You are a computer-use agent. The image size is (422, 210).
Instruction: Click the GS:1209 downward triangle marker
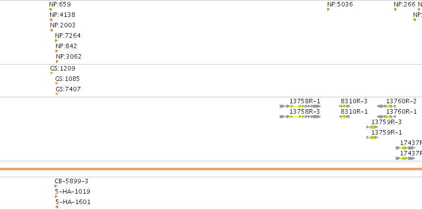[x=52, y=73]
